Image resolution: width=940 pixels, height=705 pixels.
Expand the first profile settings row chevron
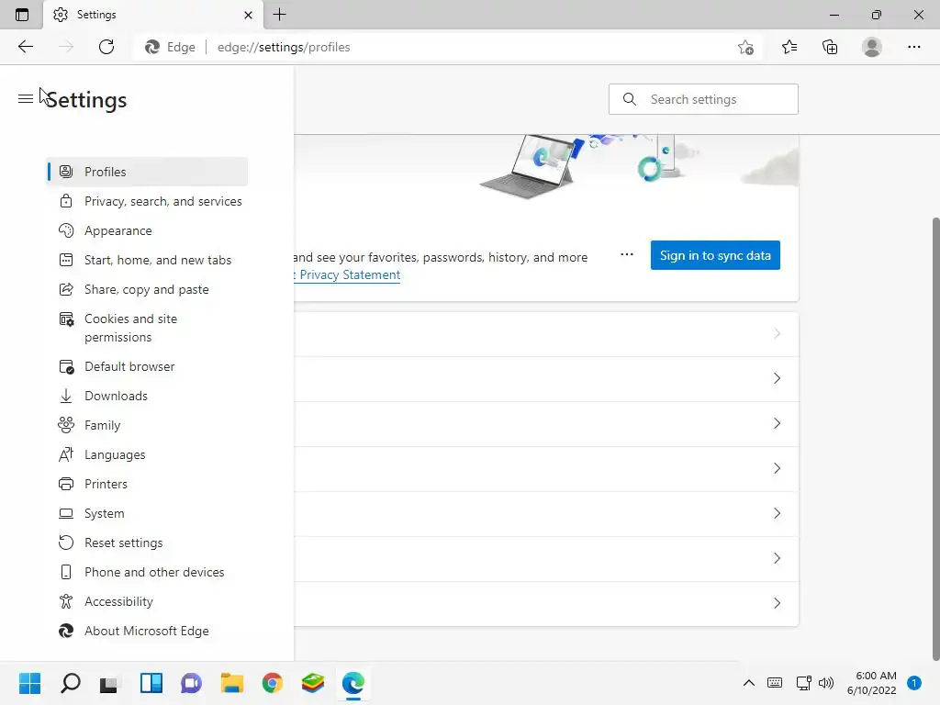pos(777,334)
